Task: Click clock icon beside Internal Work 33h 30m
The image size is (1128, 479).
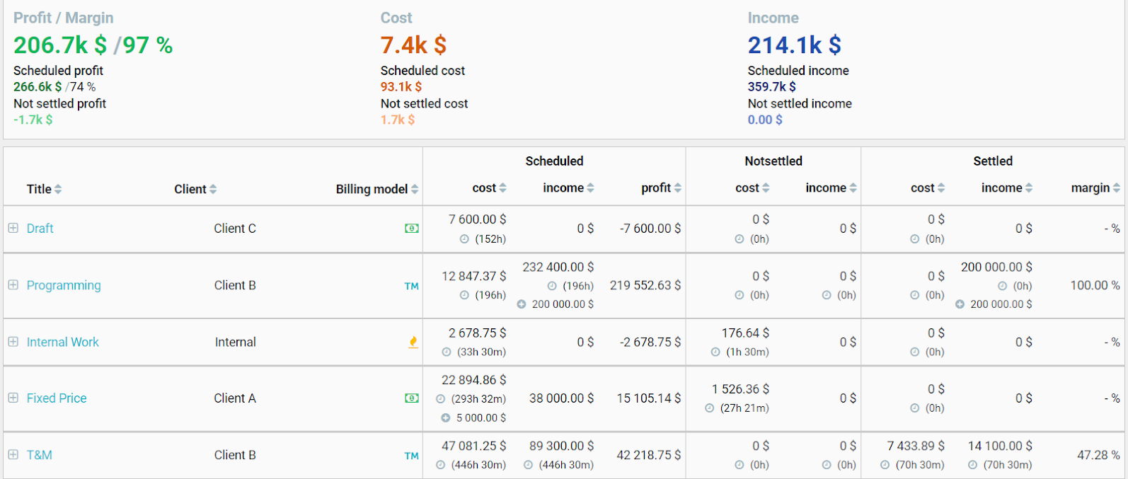Action: pyautogui.click(x=447, y=352)
